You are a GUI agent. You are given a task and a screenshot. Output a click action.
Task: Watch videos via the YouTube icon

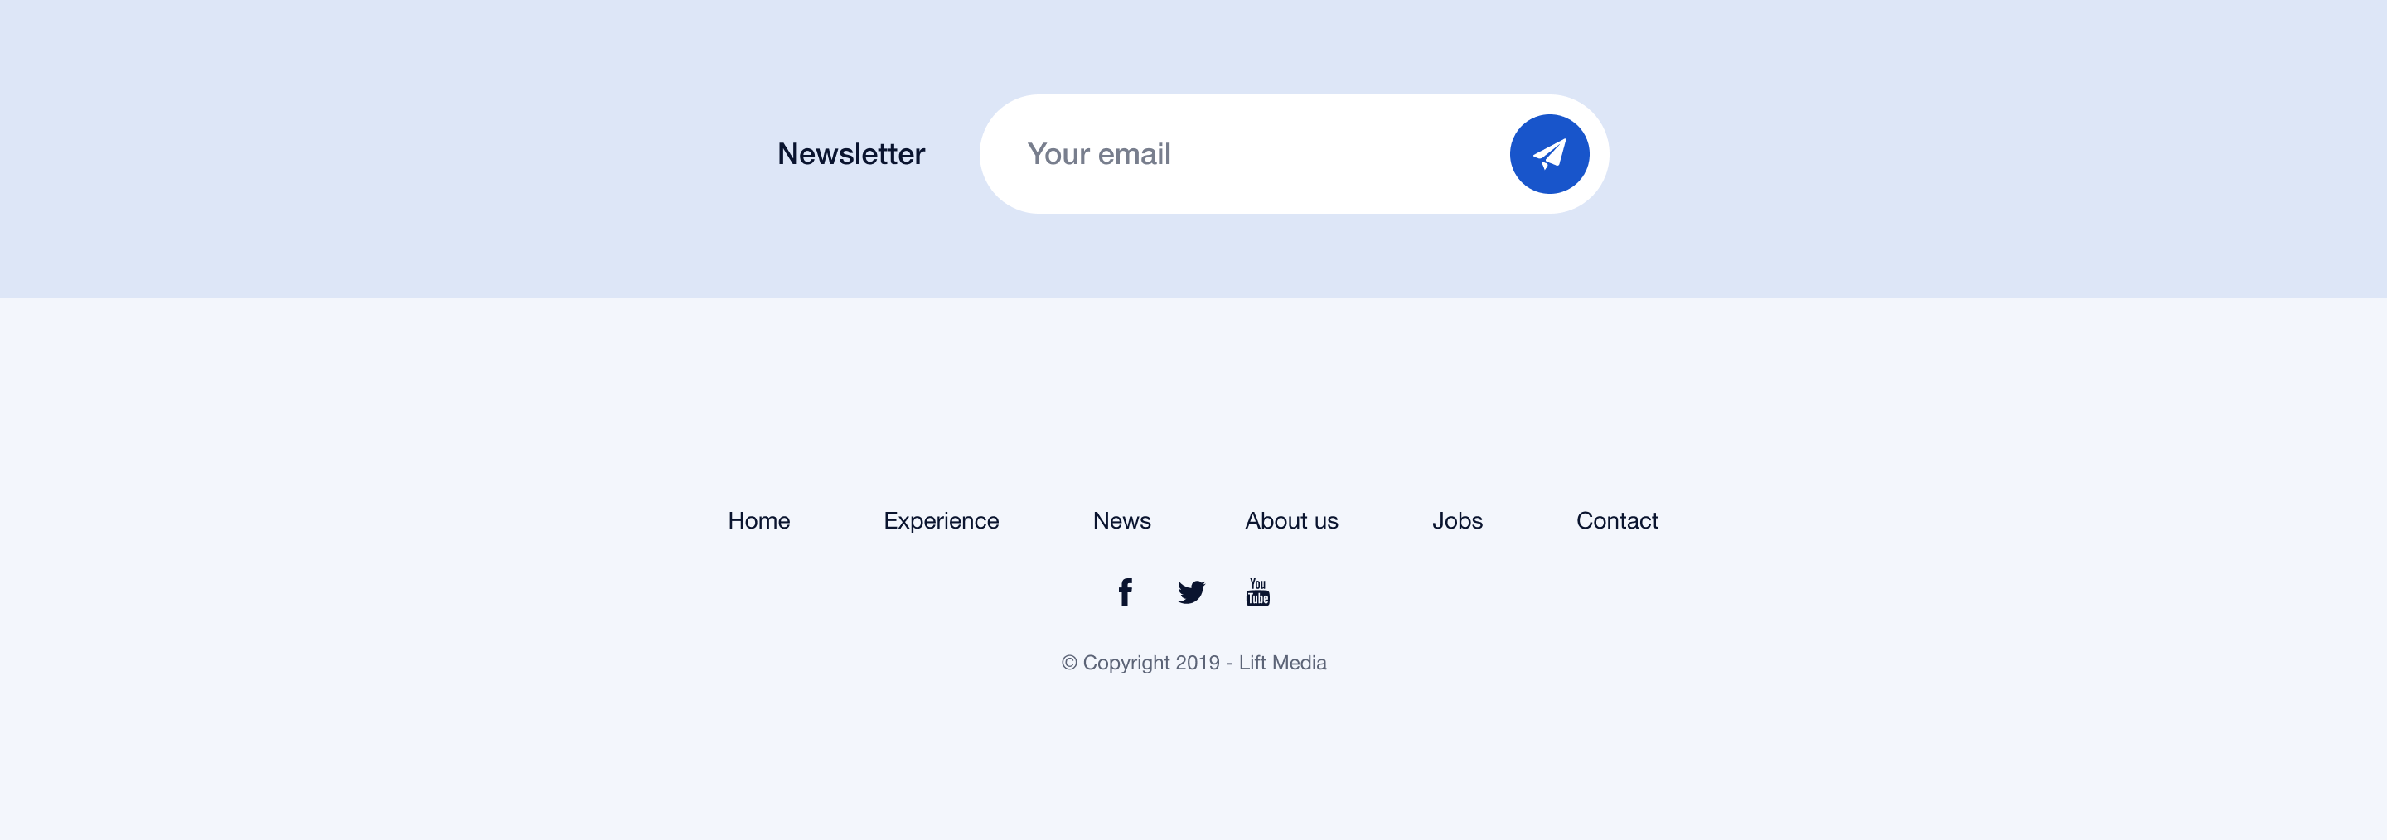click(x=1258, y=593)
